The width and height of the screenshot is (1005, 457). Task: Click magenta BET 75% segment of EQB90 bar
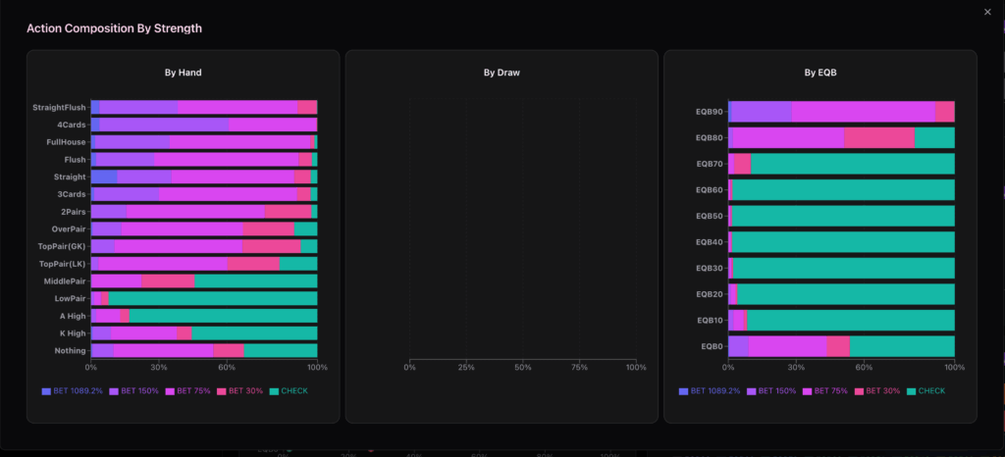click(x=863, y=112)
